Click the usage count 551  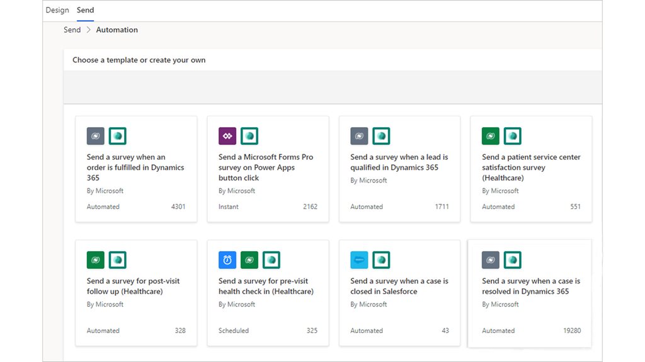click(575, 206)
